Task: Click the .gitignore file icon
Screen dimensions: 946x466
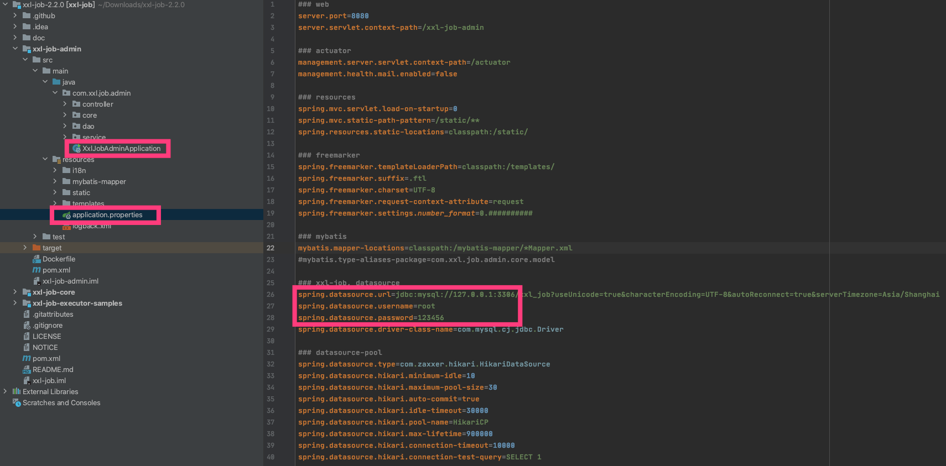Action: click(27, 325)
